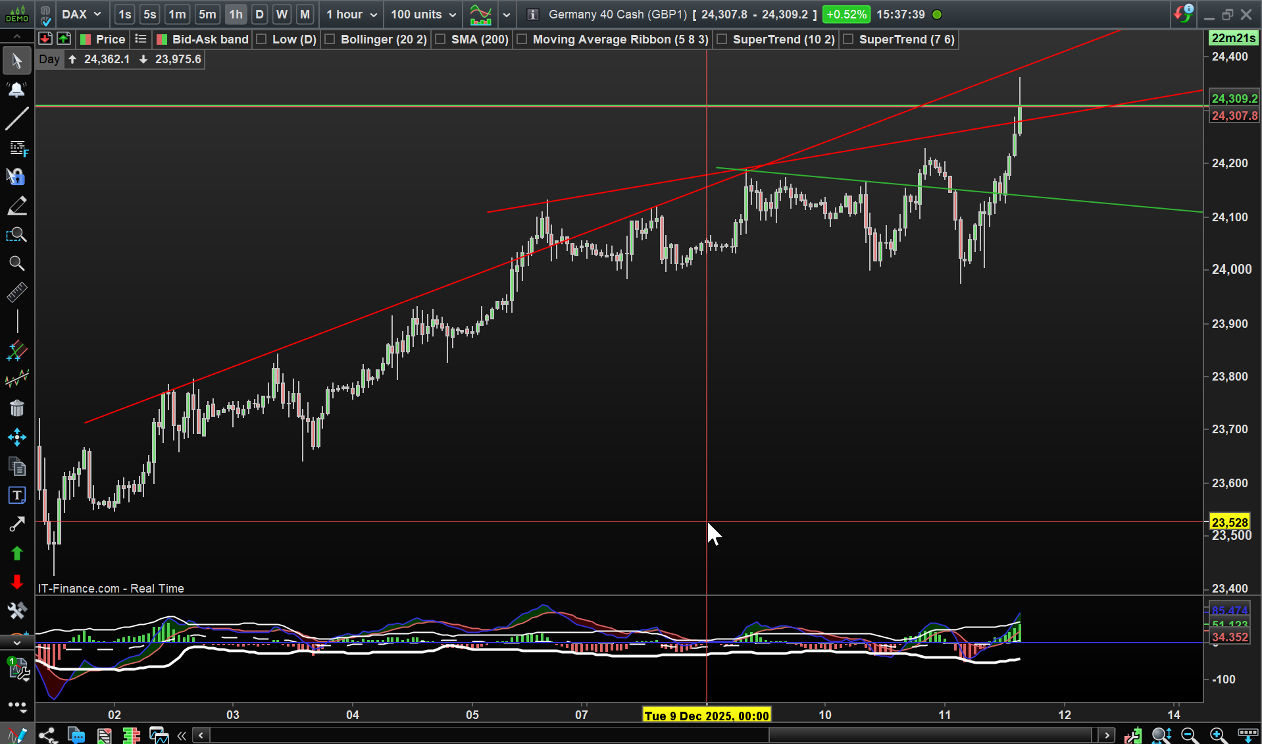This screenshot has height=744, width=1262.
Task: Toggle the link-group chain icon with checkmark
Action: (45, 14)
